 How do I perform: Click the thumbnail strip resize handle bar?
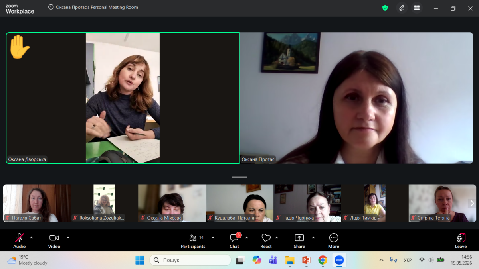[239, 177]
